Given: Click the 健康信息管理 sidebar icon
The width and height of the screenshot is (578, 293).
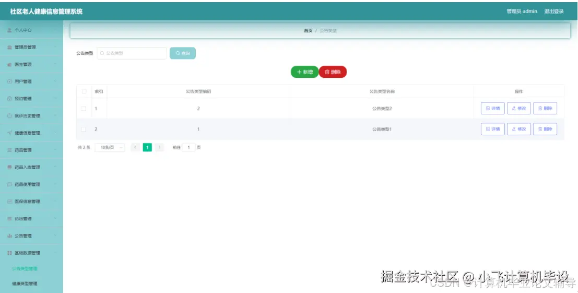Looking at the screenshot, I should pyautogui.click(x=9, y=133).
